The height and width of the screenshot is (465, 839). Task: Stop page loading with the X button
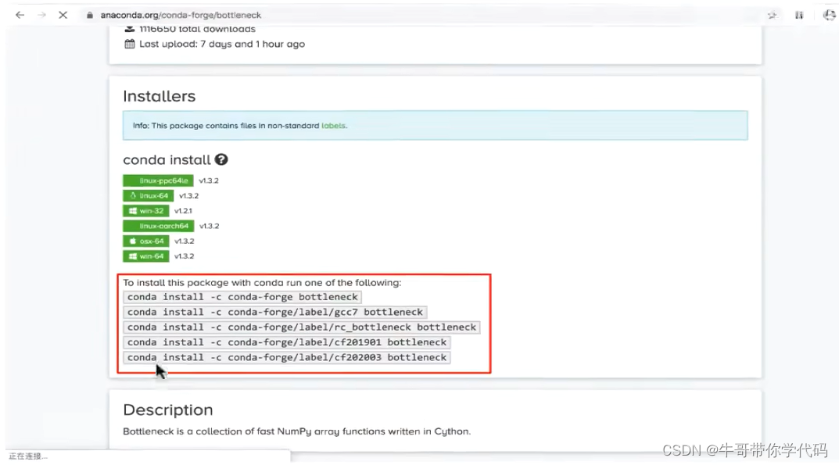[63, 15]
